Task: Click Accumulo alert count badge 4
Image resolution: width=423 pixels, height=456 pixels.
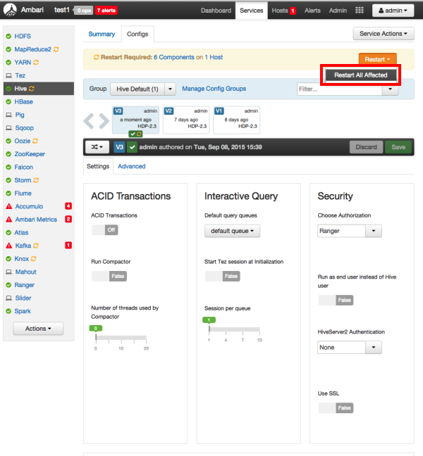Action: 68,206
